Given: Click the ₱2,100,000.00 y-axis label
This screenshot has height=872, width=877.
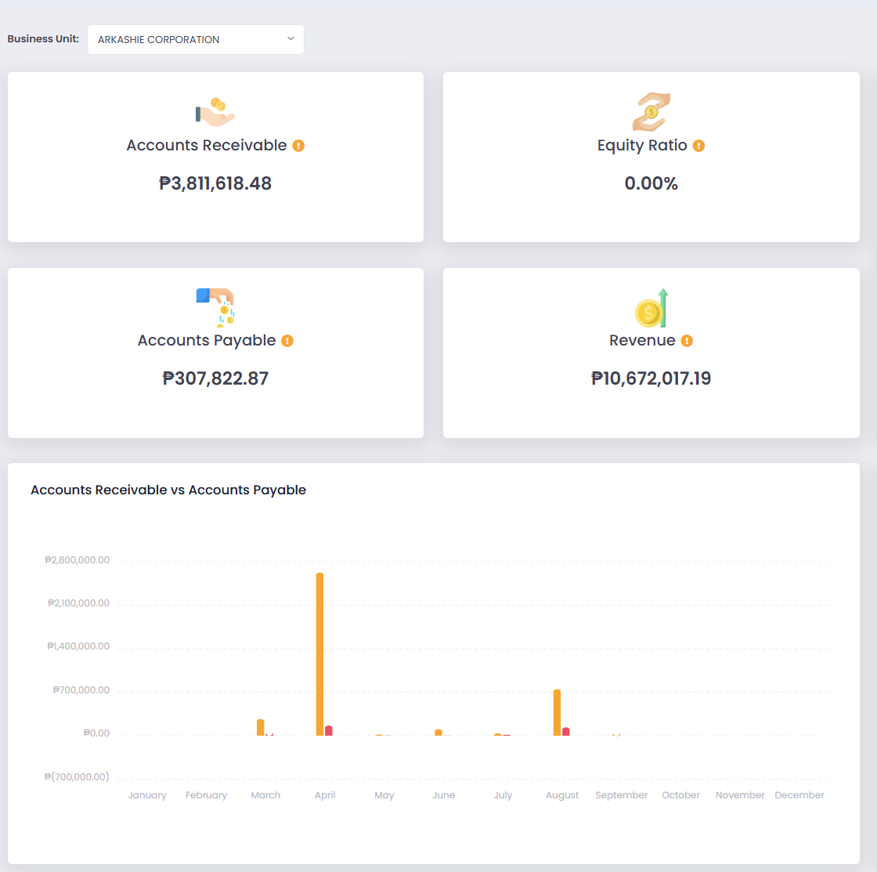Looking at the screenshot, I should [78, 602].
